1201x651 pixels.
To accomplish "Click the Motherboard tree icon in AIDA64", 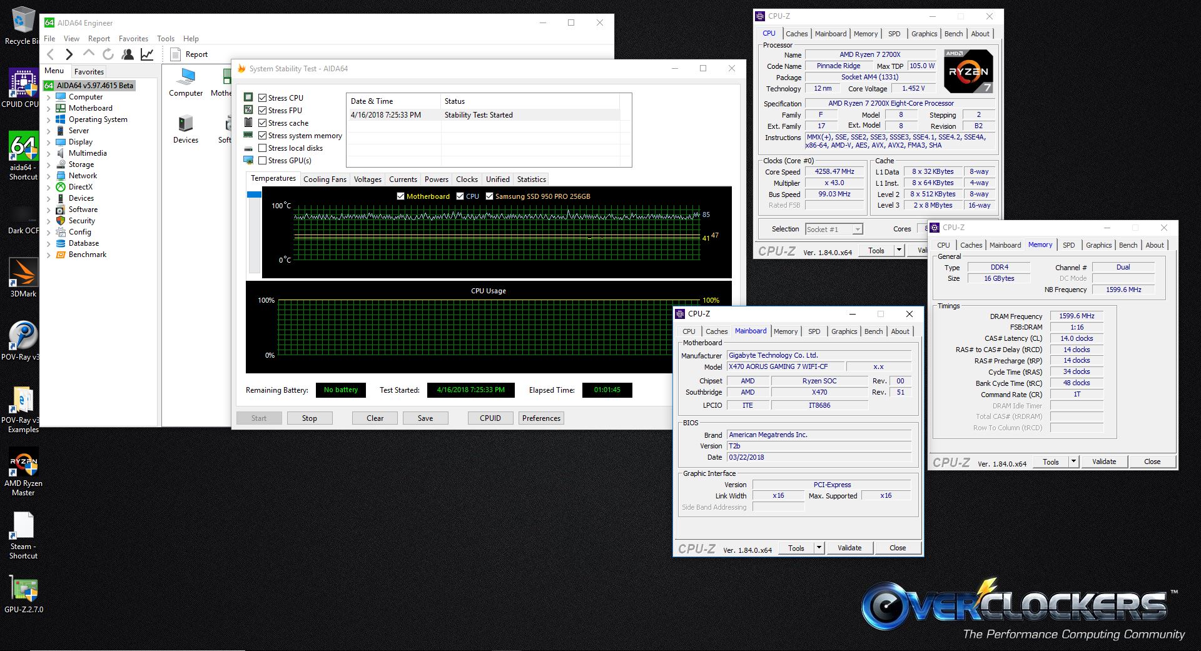I will [61, 108].
